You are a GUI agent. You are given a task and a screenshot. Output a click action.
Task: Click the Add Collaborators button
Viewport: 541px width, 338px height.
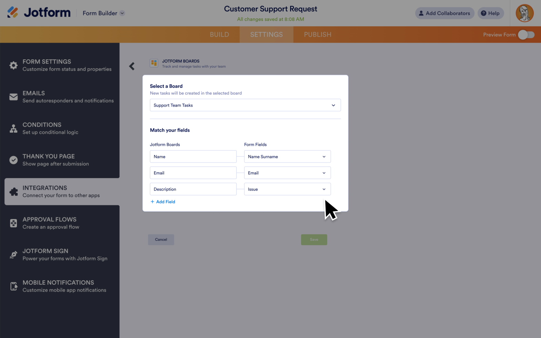445,13
